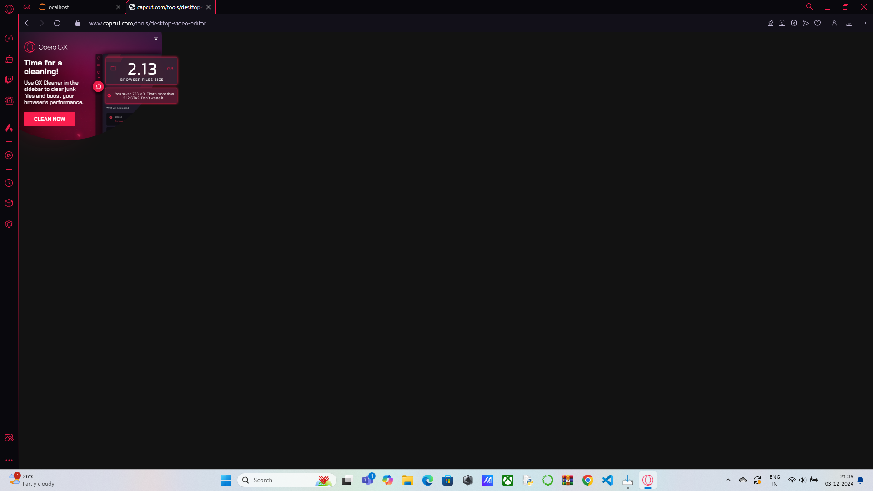Expand sidebar three-dots more options
This screenshot has height=491, width=873.
pos(9,460)
